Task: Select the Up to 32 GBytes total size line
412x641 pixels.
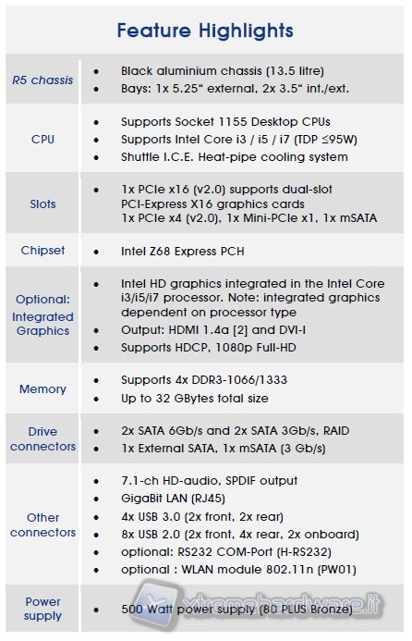Action: pyautogui.click(x=195, y=398)
